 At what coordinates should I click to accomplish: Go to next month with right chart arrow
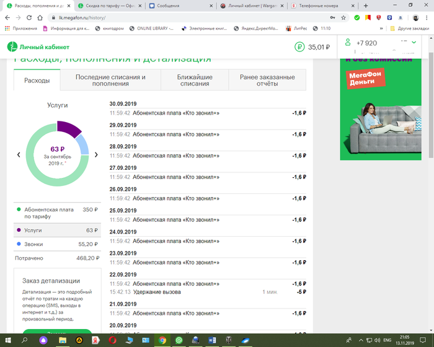tap(96, 154)
